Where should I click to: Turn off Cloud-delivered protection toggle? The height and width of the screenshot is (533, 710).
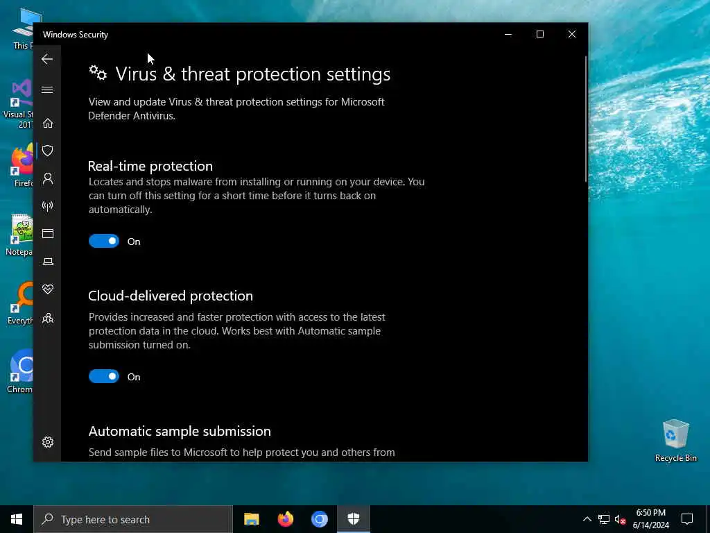(x=104, y=376)
